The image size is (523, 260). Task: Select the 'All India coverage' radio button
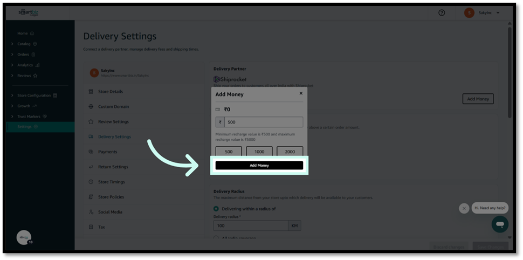pyautogui.click(x=216, y=238)
